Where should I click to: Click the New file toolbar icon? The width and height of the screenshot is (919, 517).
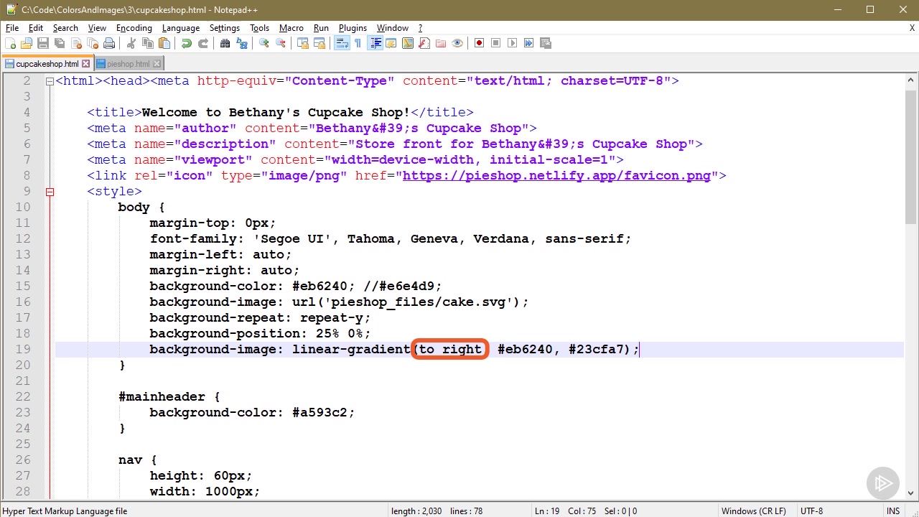pyautogui.click(x=10, y=43)
